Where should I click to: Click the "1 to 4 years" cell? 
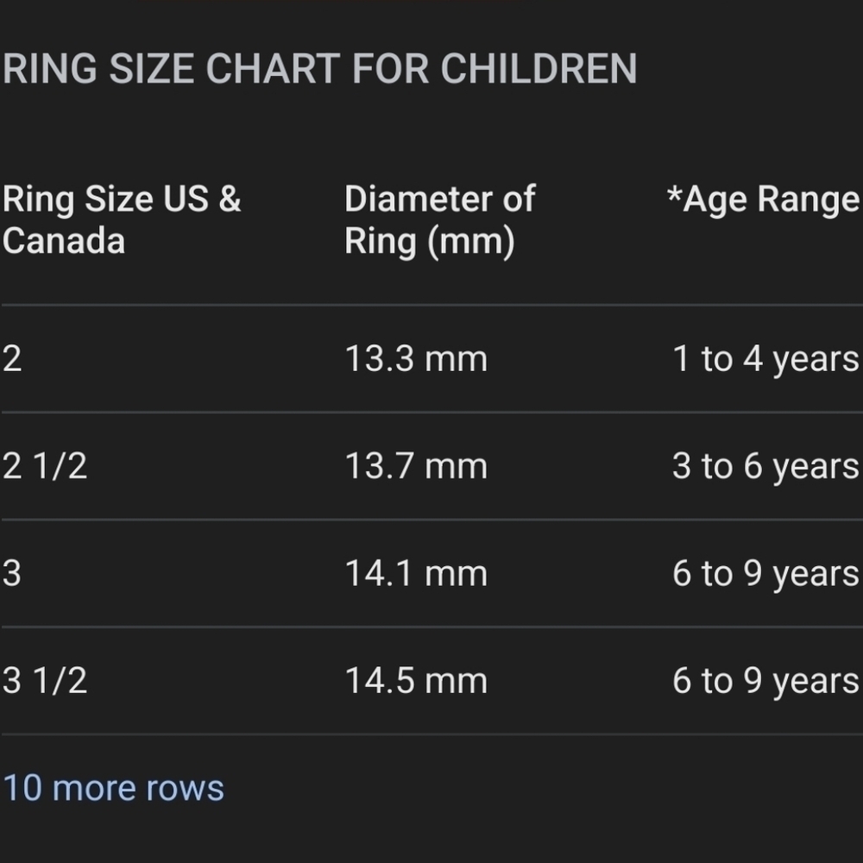[765, 359]
